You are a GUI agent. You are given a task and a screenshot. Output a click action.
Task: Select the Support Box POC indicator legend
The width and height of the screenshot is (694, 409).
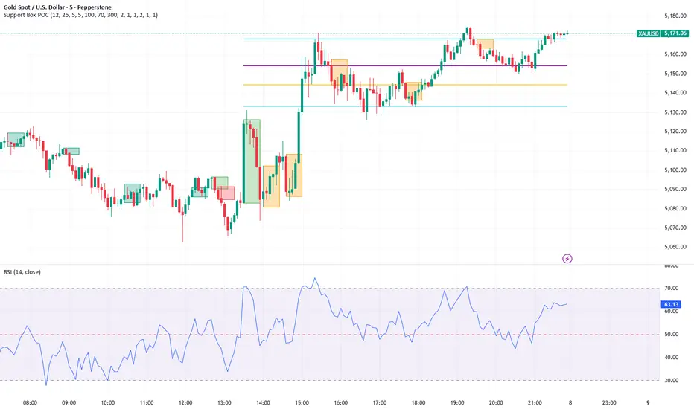80,15
